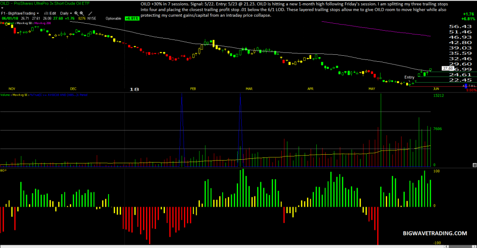This screenshot has width=477, height=248.
Task: Click the %True condition indicator label
Action: (x=59, y=95)
